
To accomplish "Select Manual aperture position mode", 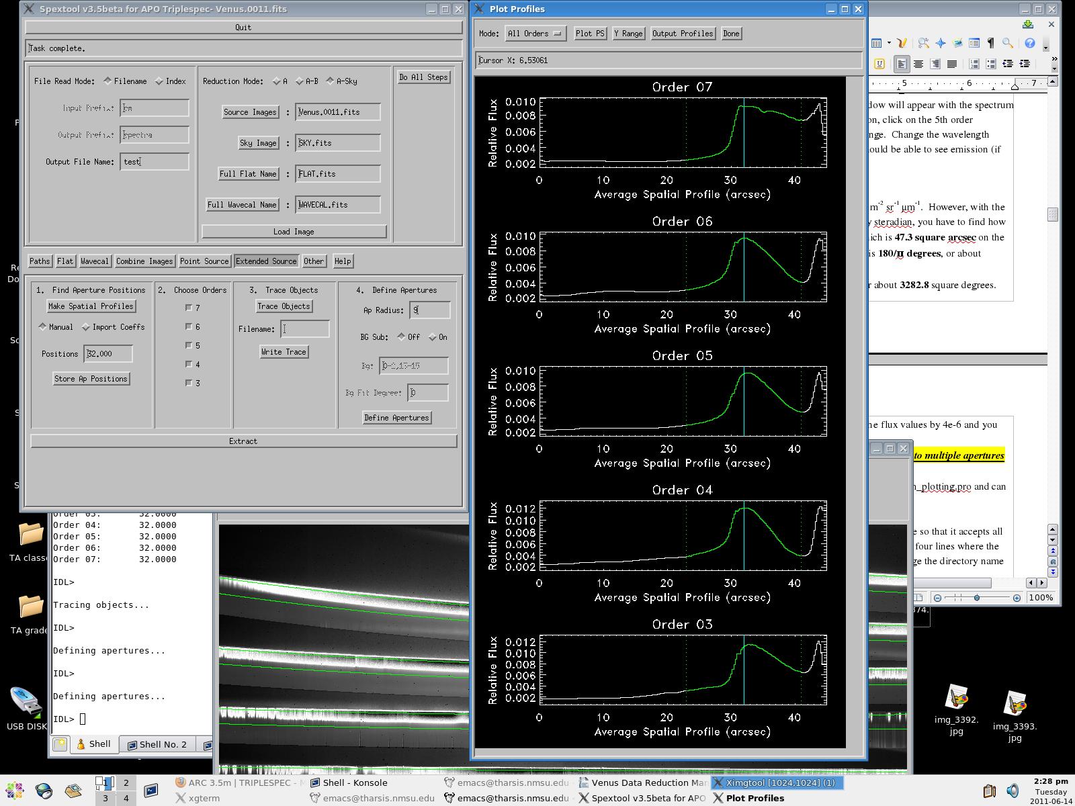I will pos(43,327).
